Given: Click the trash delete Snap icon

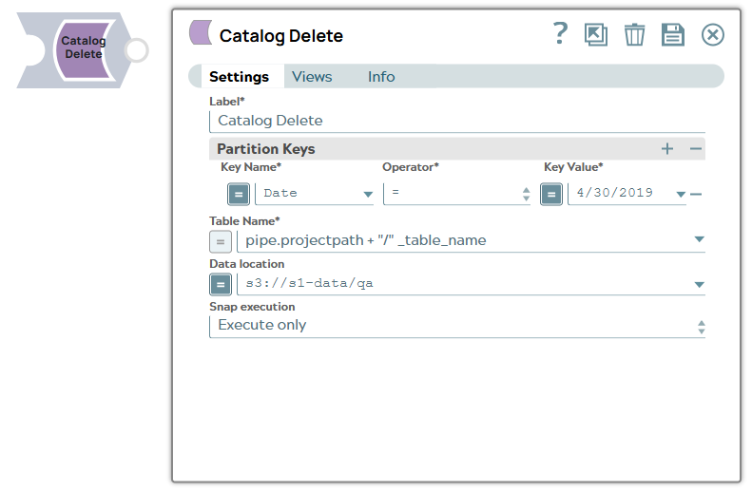Looking at the screenshot, I should pos(634,35).
